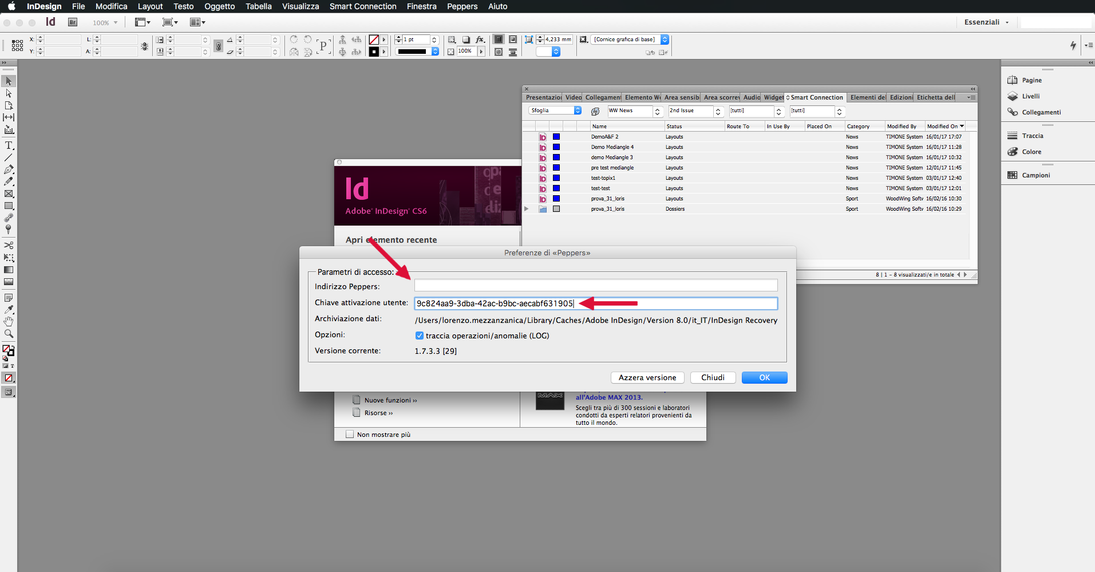This screenshot has width=1095, height=572.
Task: Open the stroke weight 1 pt dropdown
Action: [x=434, y=40]
